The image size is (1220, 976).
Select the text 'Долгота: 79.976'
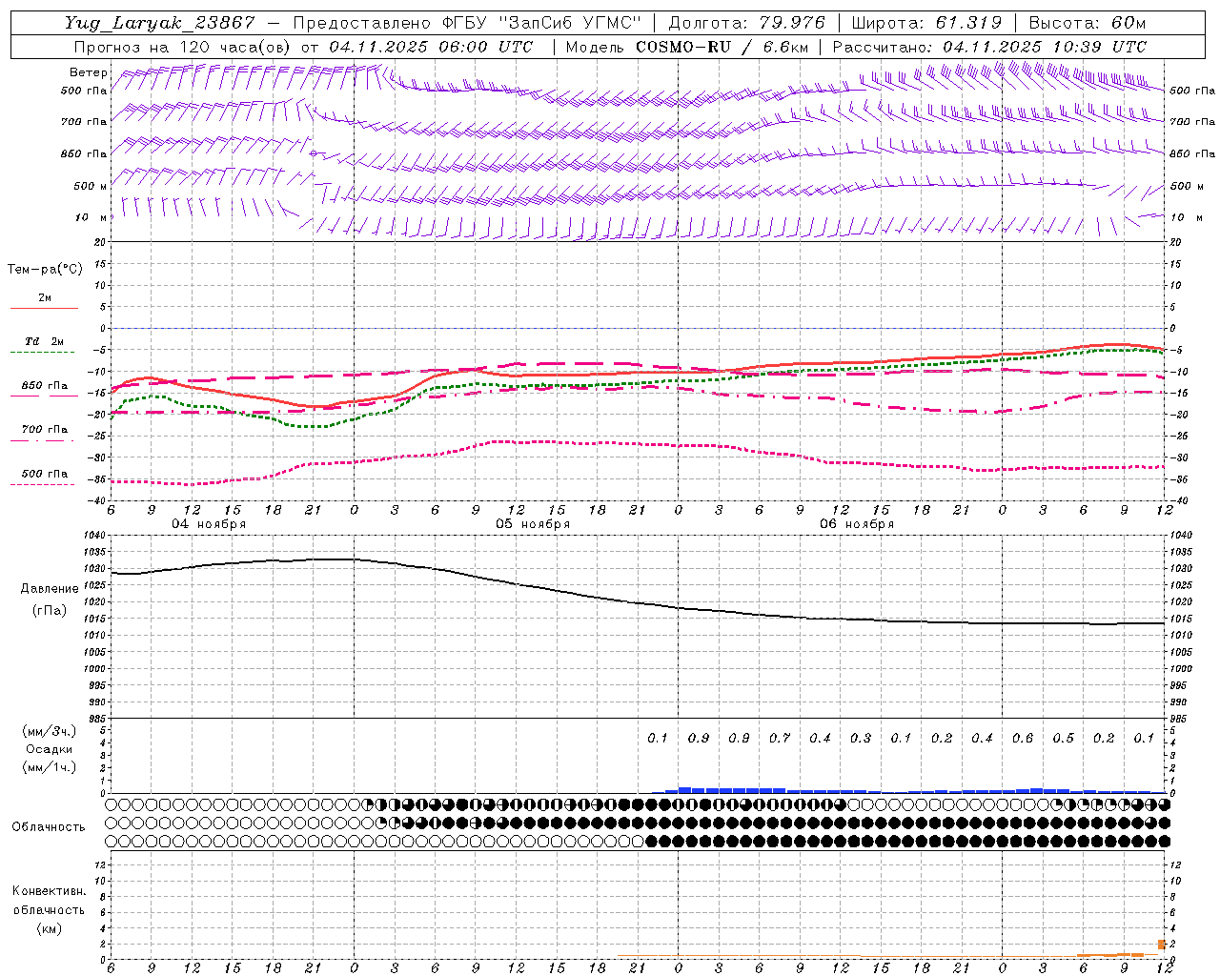[748, 23]
